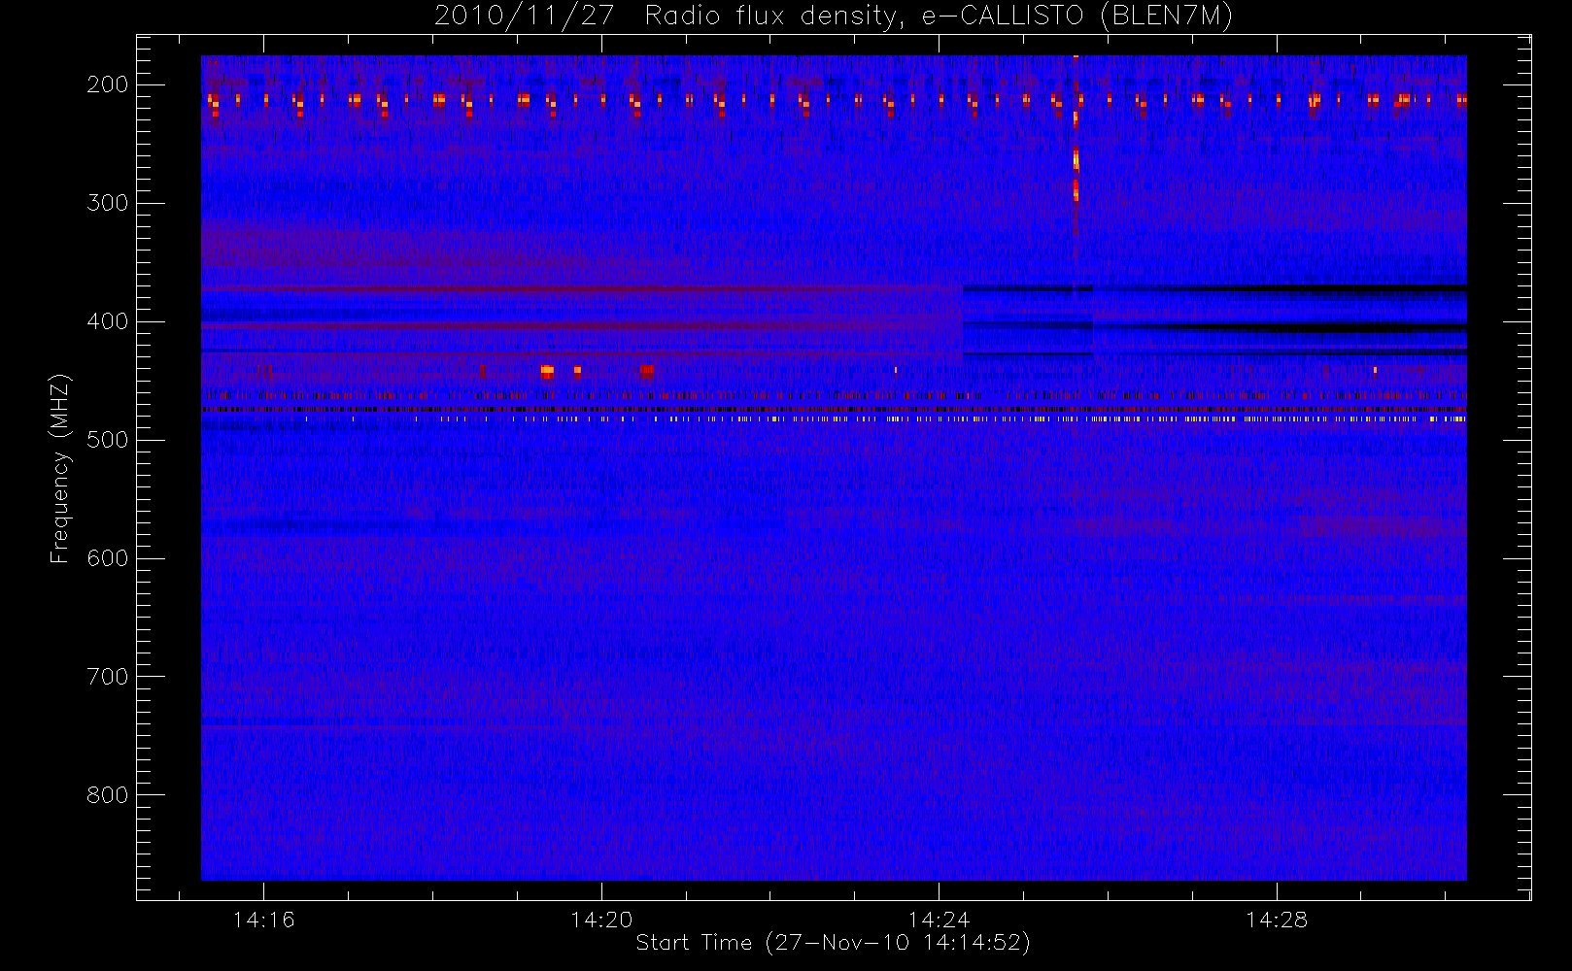Click the 400 frequency tick label

[x=107, y=321]
